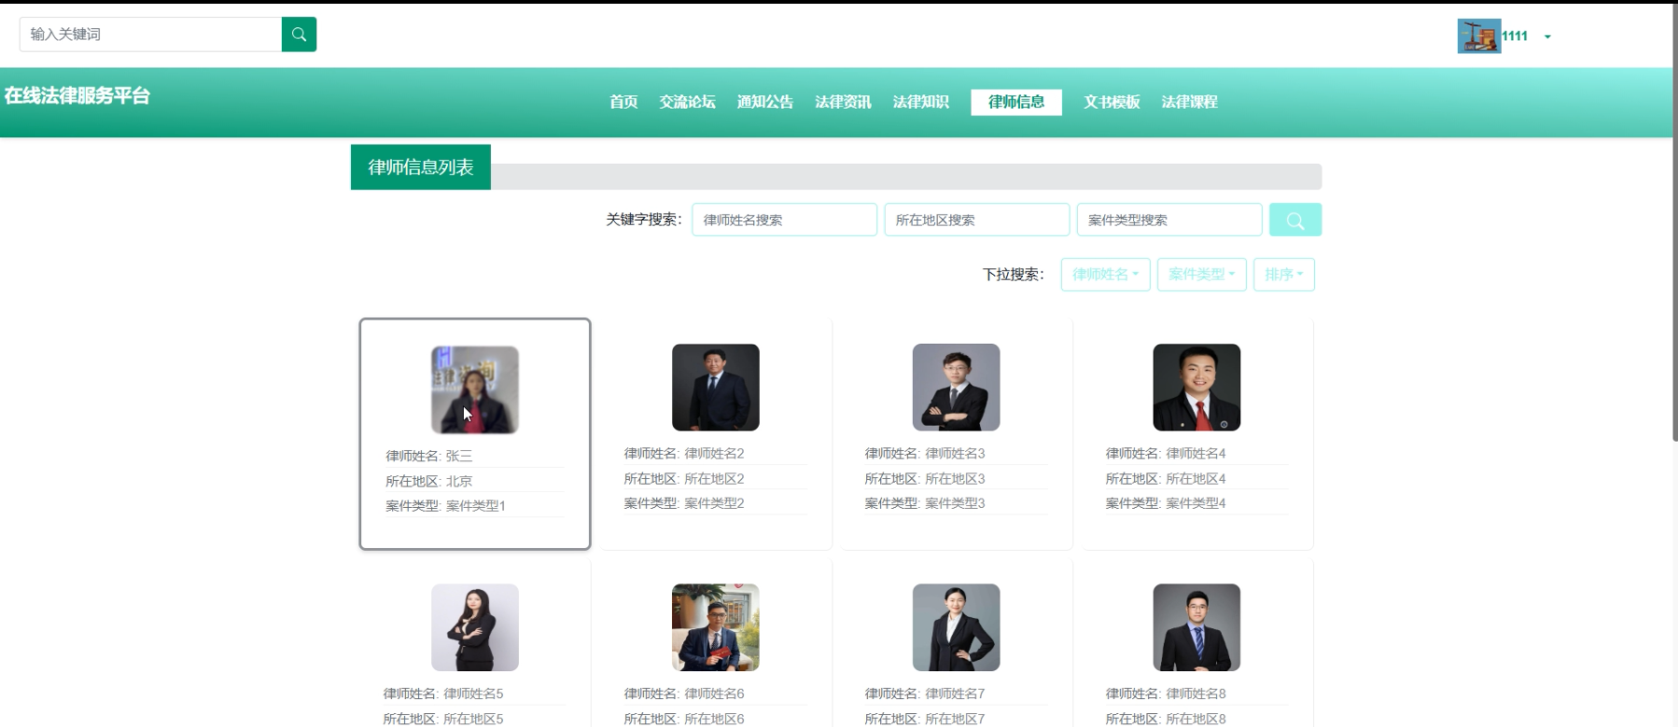Click the text 律师姓名: 律师姓名5
The image size is (1678, 727).
(443, 693)
